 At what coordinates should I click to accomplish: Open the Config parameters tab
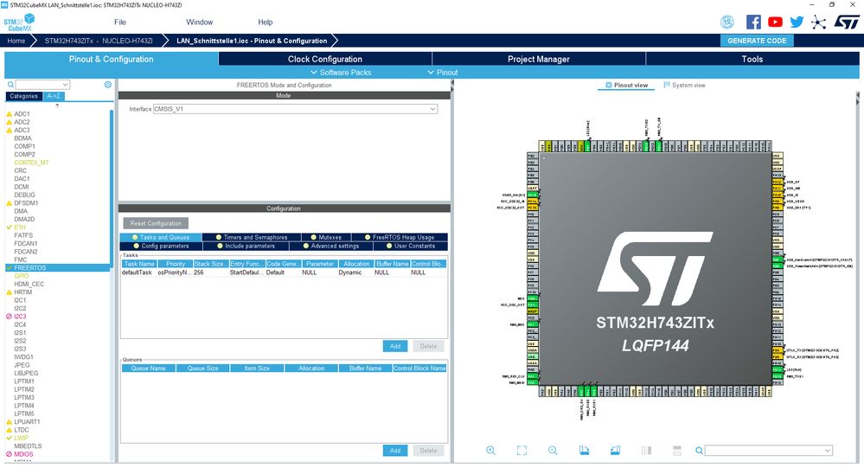(x=160, y=246)
